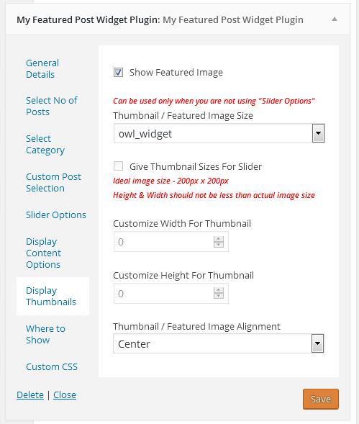The image size is (359, 424).
Task: Decrease thumbnail height using down arrow
Action: tap(219, 296)
